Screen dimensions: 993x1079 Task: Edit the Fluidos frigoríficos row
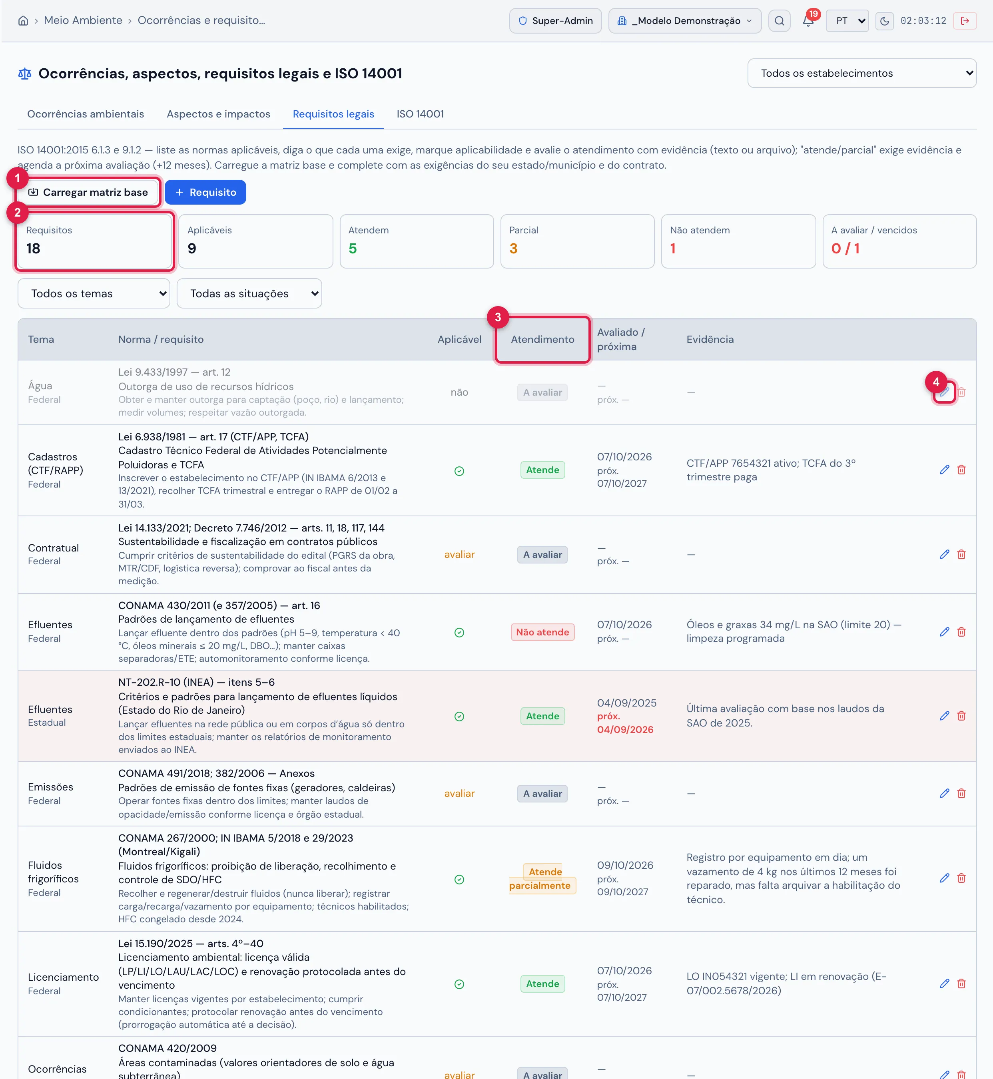[x=944, y=878]
